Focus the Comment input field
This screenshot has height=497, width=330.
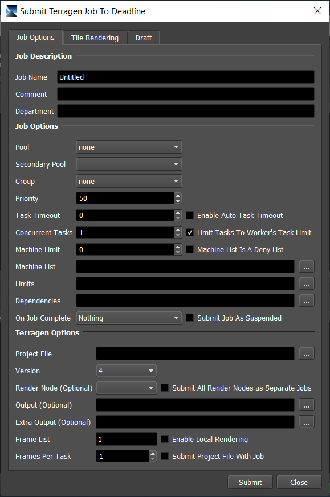click(186, 94)
